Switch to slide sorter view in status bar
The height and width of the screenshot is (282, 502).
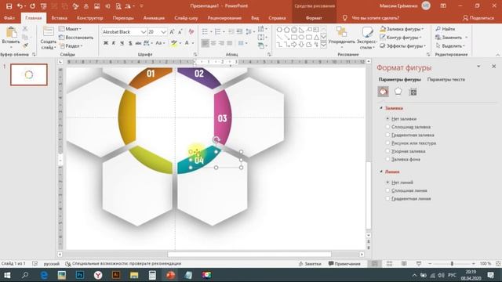coord(389,264)
